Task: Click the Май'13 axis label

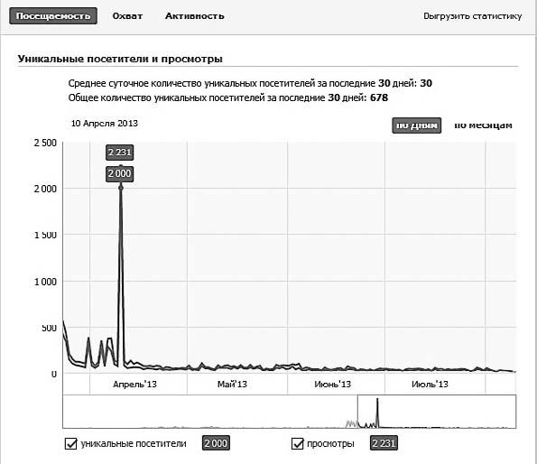Action: (x=232, y=385)
